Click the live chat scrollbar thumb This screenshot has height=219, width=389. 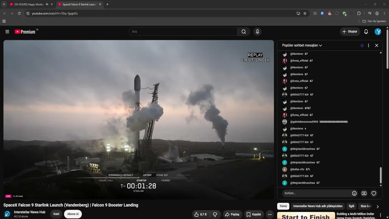pyautogui.click(x=381, y=175)
